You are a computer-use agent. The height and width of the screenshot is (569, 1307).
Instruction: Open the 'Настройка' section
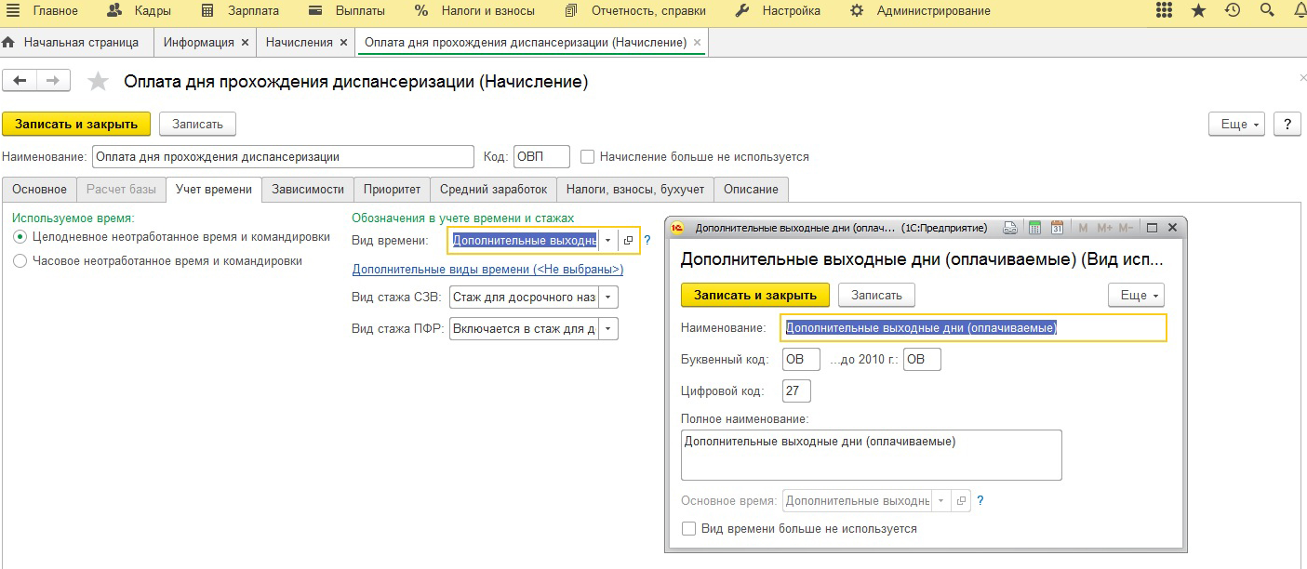tap(778, 11)
